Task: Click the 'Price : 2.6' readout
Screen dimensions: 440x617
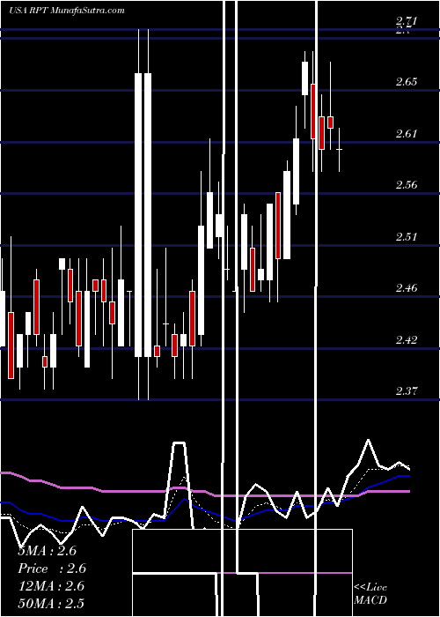Action: [52, 569]
